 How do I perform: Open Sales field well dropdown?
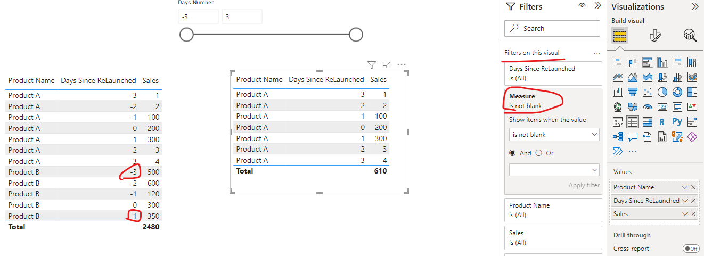coord(685,214)
